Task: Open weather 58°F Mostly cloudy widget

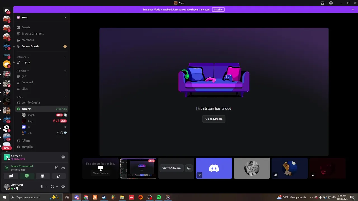Action: (291, 197)
